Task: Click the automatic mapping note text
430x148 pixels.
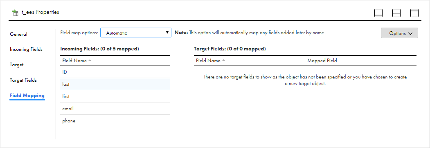Action: coord(250,33)
